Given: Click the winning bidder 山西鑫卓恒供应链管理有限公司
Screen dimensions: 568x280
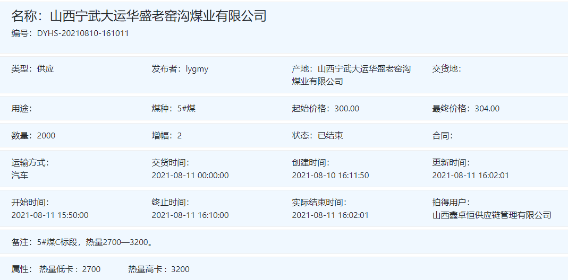Looking at the screenshot, I should point(492,215).
